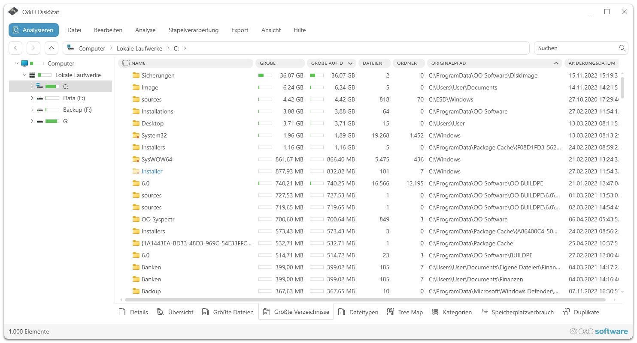Expand the Backup (F:) node
The height and width of the screenshot is (343, 637).
32,110
